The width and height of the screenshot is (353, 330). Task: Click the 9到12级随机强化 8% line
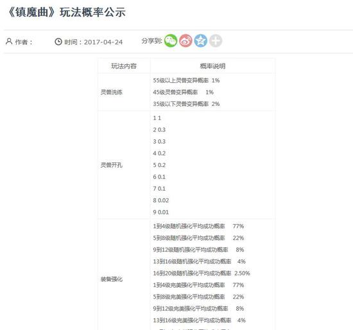pyautogui.click(x=198, y=250)
